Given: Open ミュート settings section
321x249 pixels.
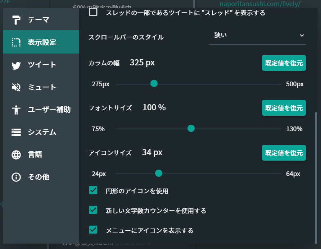Looking at the screenshot, I should 41,87.
